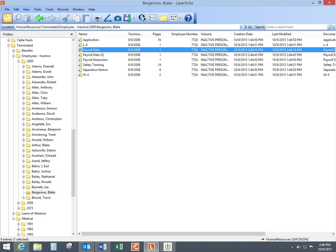Open Word from the taskbar

[x=103, y=247]
